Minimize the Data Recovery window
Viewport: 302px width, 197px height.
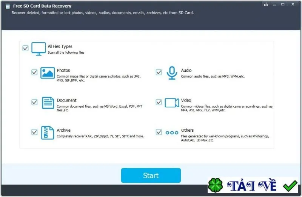click(x=275, y=4)
